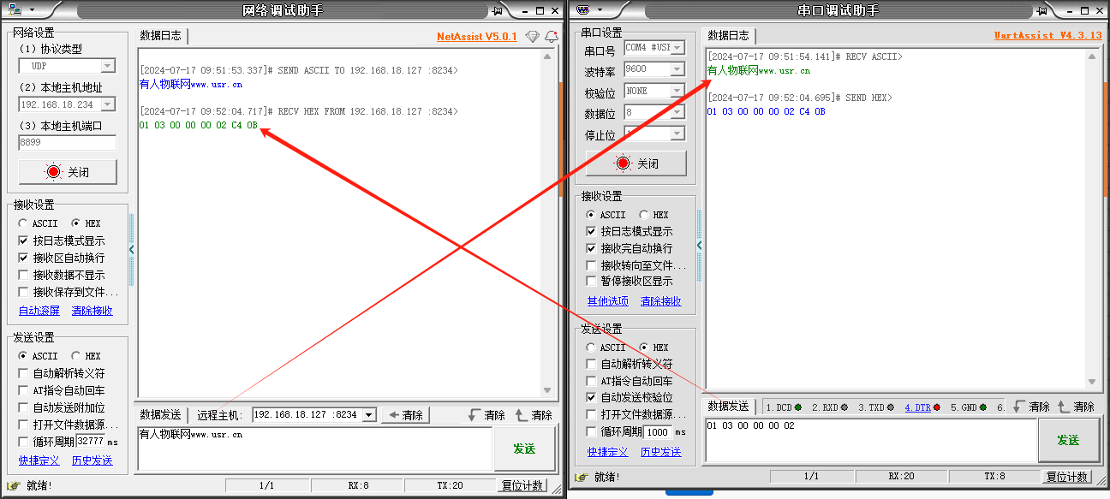The height and width of the screenshot is (499, 1110).
Task: Click 关闭 to close the serial port in UartAssist
Action: (636, 163)
